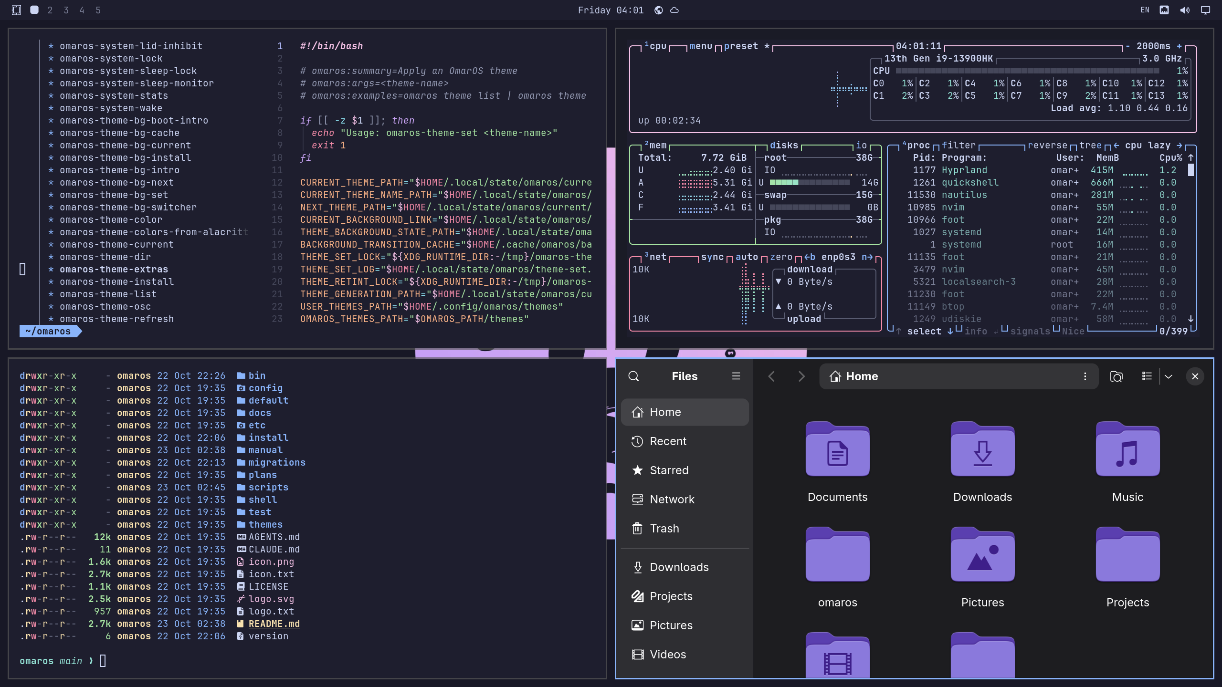Toggle the io view in btop disks
Image resolution: width=1222 pixels, height=687 pixels.
[861, 146]
